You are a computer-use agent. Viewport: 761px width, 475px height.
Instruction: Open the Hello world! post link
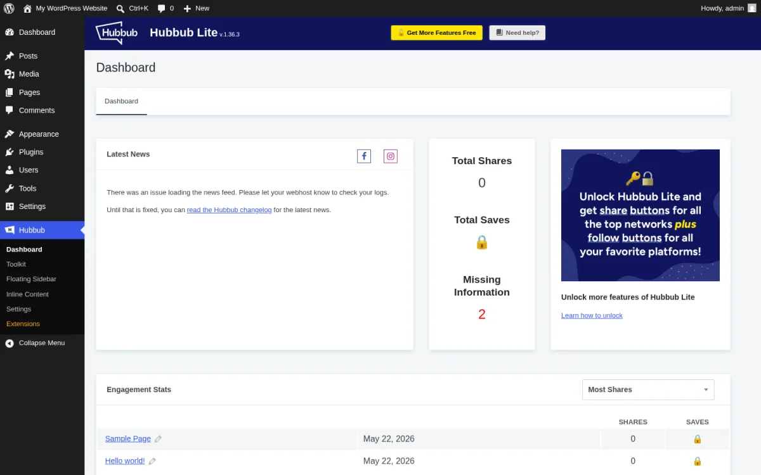click(125, 461)
